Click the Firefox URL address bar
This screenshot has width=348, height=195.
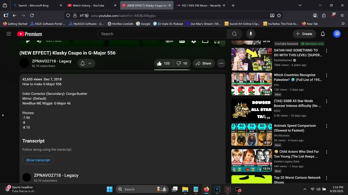(x=174, y=16)
